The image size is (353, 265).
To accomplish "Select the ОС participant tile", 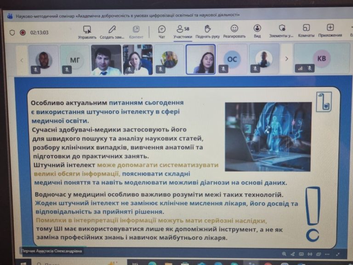I will [x=232, y=59].
